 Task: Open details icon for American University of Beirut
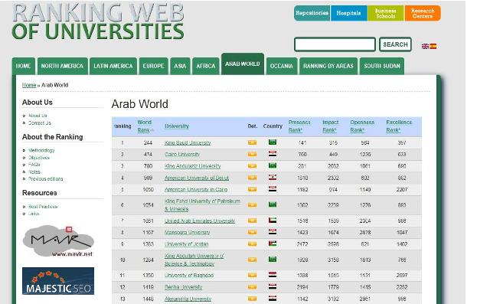coord(252,178)
